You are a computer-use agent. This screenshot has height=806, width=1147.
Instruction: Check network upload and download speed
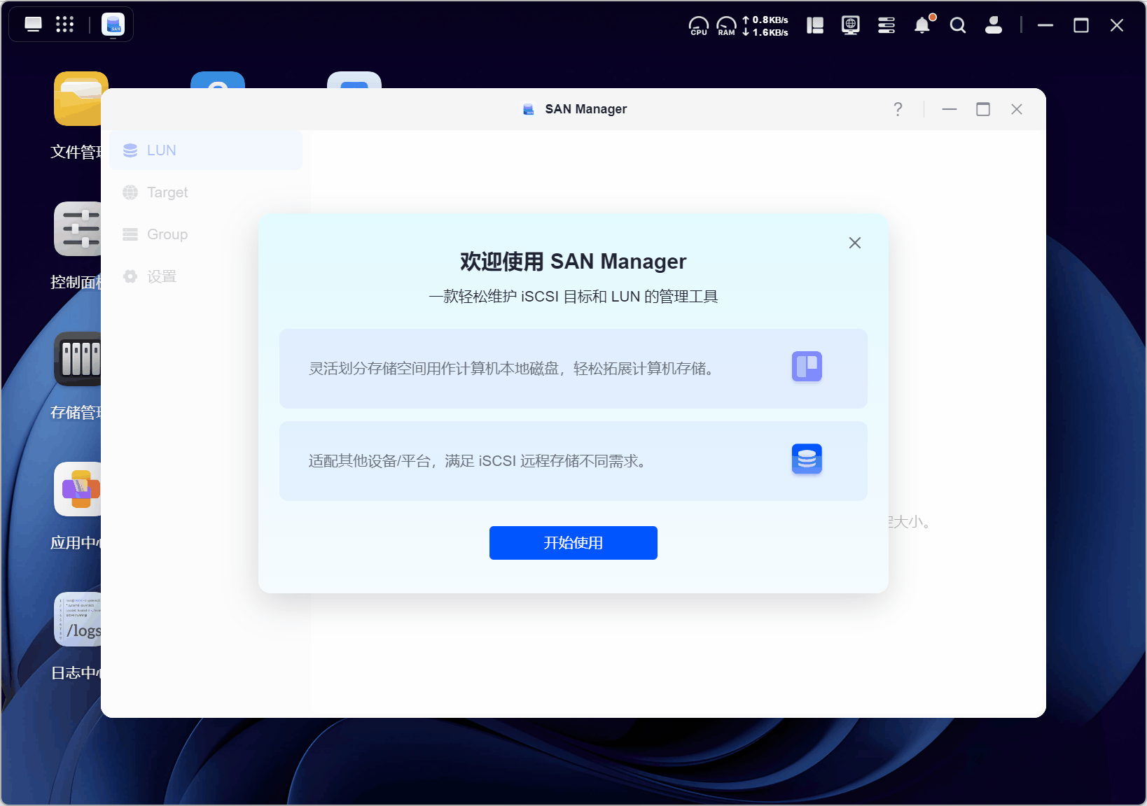765,26
